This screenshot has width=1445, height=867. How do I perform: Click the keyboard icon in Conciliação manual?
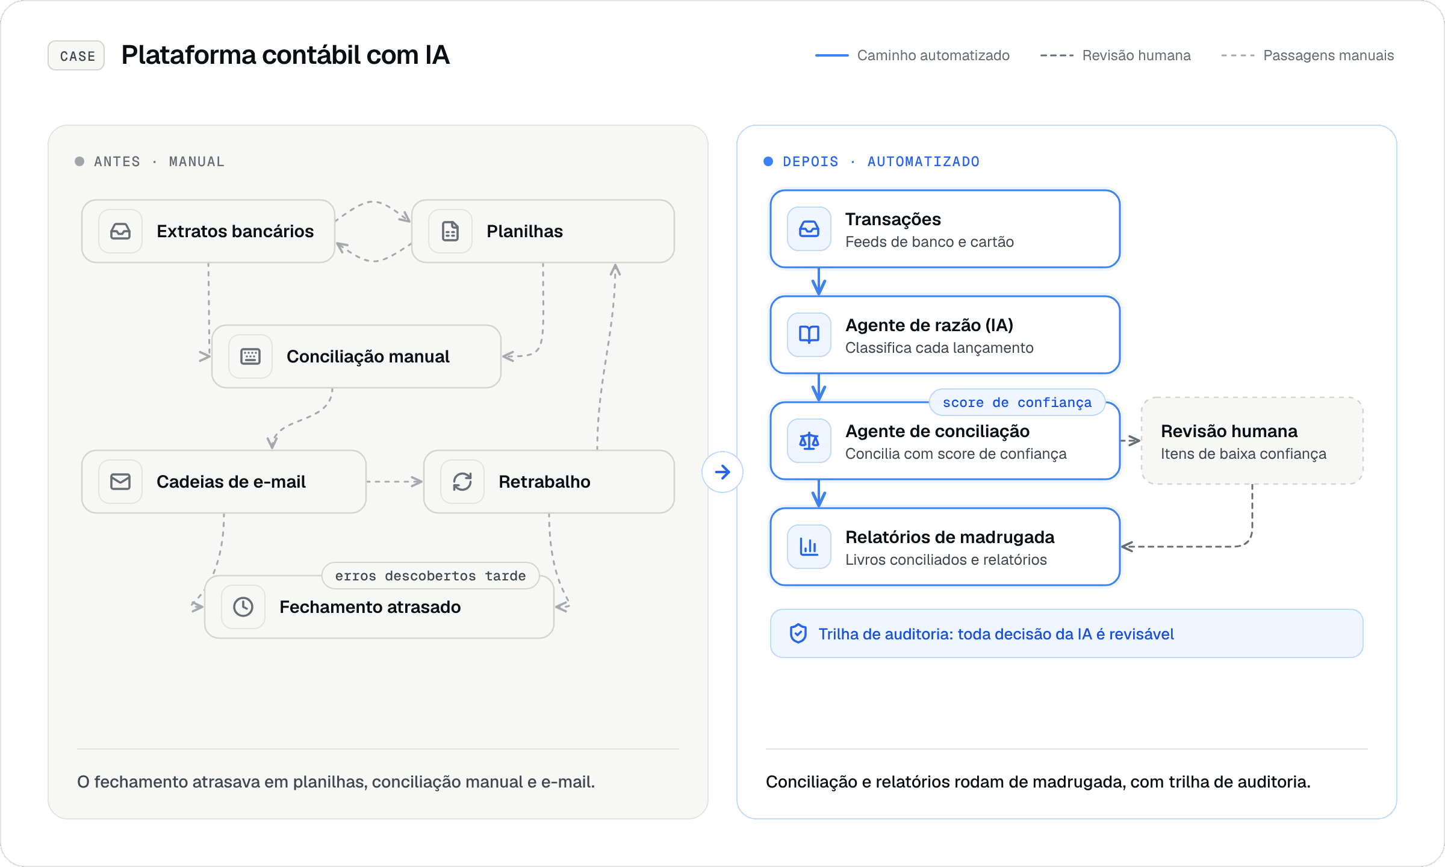(x=250, y=356)
